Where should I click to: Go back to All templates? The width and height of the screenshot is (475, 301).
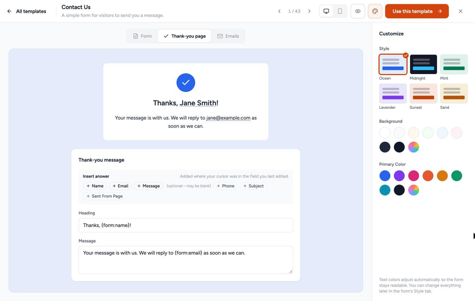26,11
